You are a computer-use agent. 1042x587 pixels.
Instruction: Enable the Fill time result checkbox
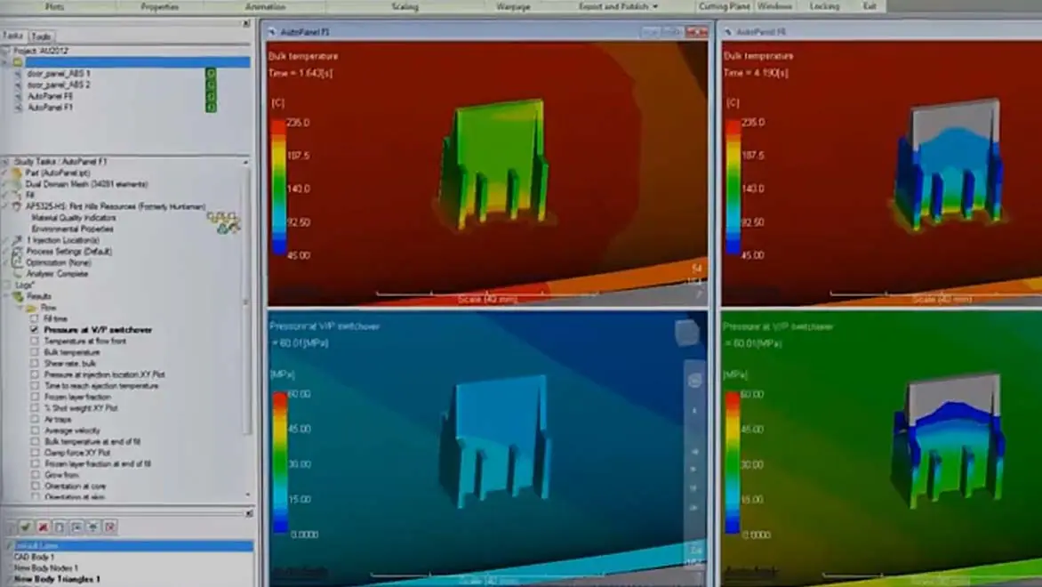35,318
